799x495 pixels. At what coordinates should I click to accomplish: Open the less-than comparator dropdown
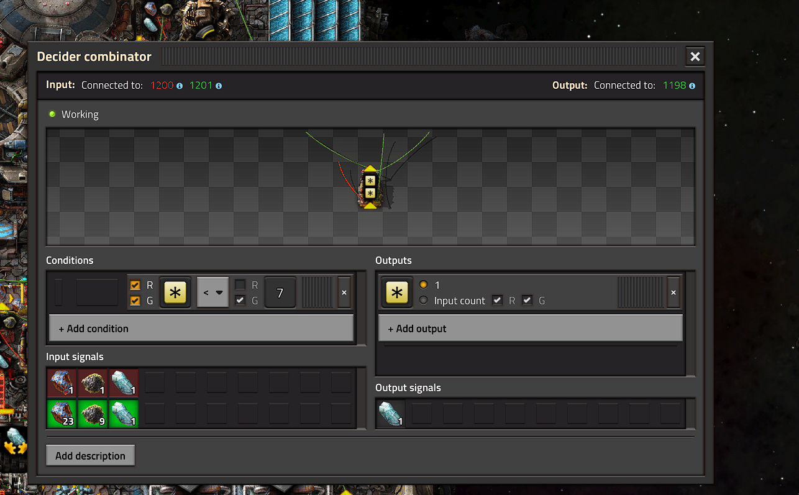pyautogui.click(x=213, y=293)
